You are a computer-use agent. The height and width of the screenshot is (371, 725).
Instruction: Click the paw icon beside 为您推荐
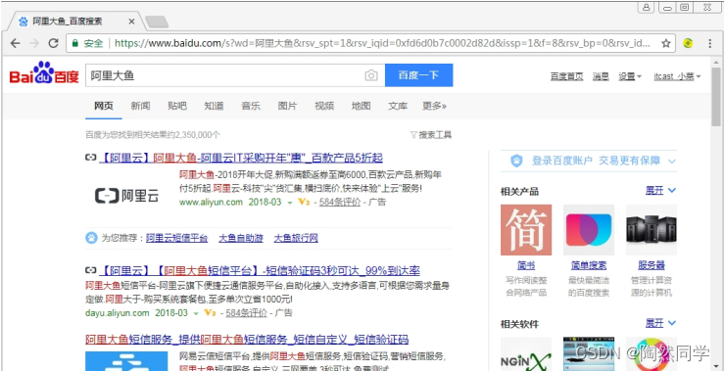coord(91,238)
